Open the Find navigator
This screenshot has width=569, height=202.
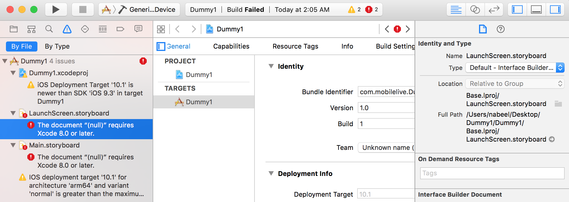[x=49, y=29]
